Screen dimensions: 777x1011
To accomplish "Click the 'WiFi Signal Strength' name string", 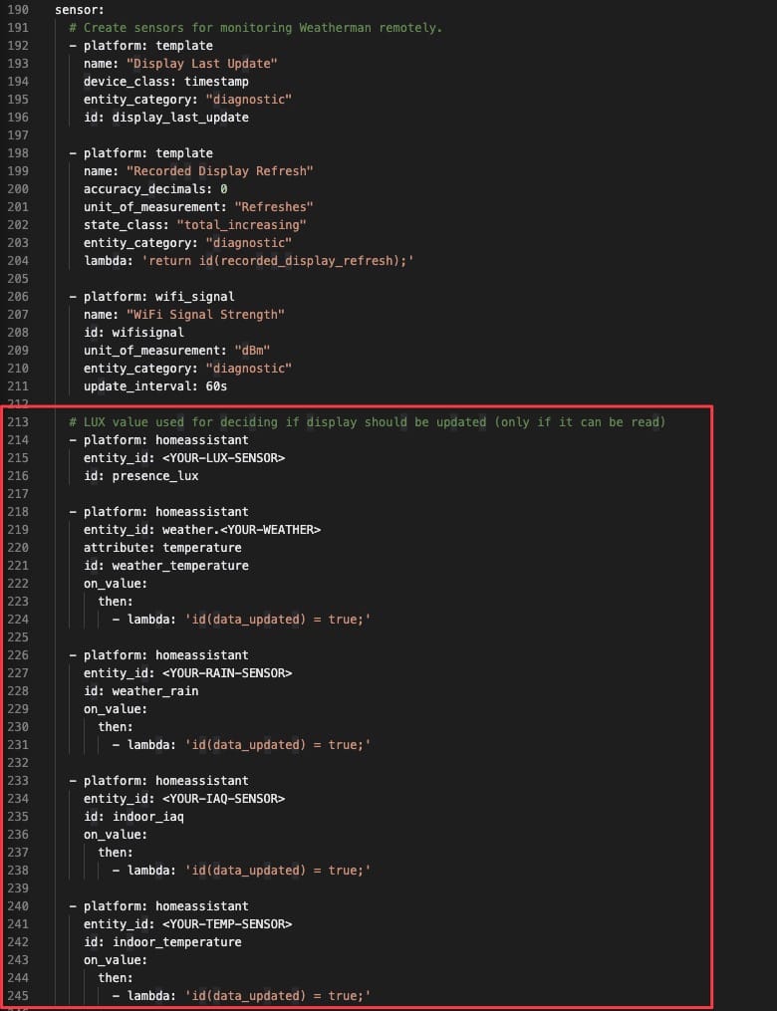I will pos(205,315).
